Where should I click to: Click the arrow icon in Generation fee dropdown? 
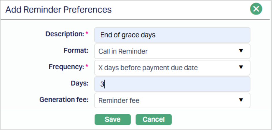(x=241, y=100)
